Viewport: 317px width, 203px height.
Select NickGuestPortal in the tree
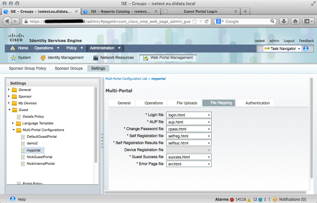[x=40, y=157]
